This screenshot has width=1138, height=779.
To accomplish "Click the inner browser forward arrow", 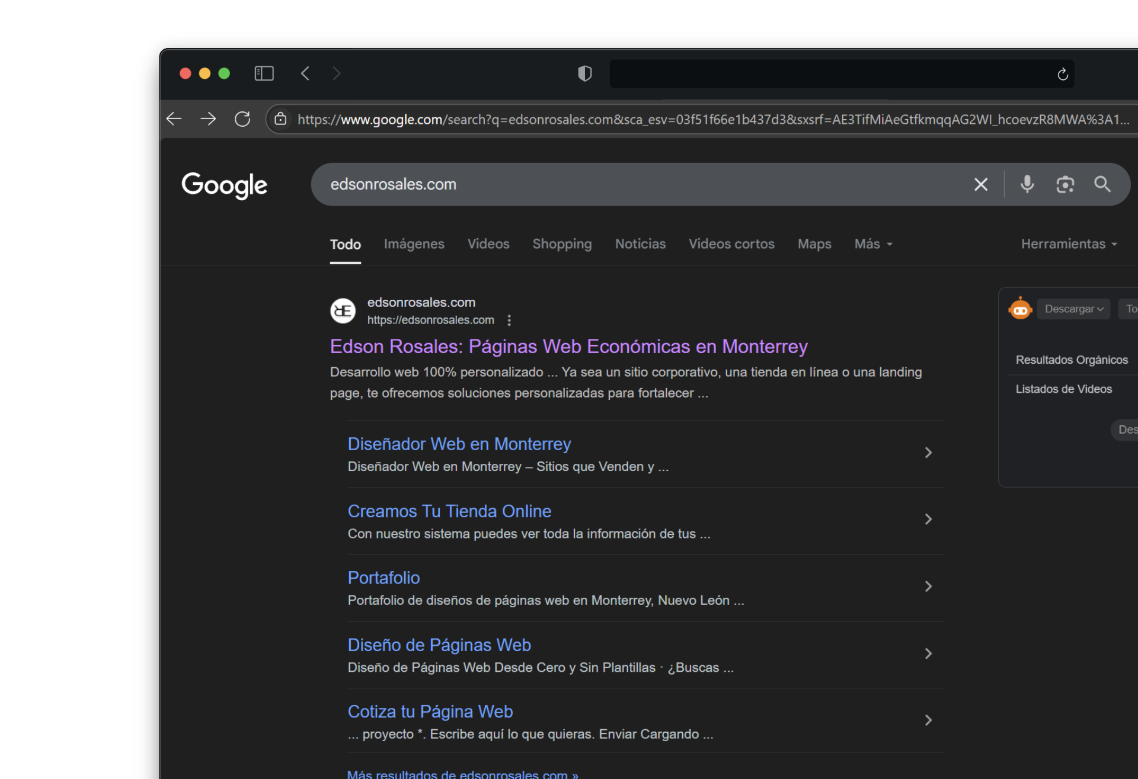I will pyautogui.click(x=208, y=119).
